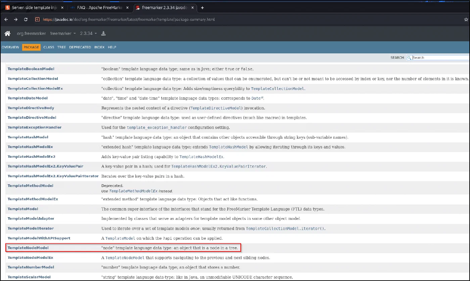This screenshot has width=470, height=281.
Task: Open TemplateCollectionModelEx in the first column
Action: coord(35,88)
